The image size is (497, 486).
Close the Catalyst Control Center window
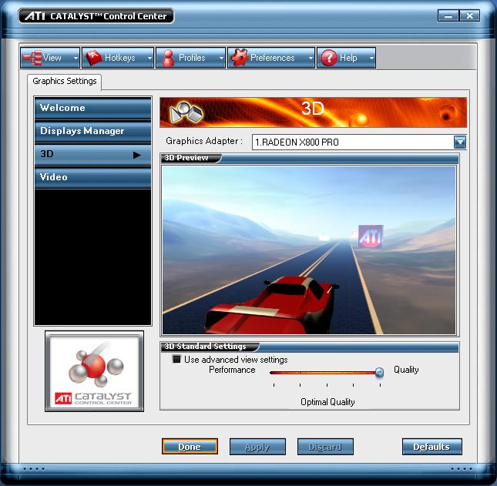(469, 15)
